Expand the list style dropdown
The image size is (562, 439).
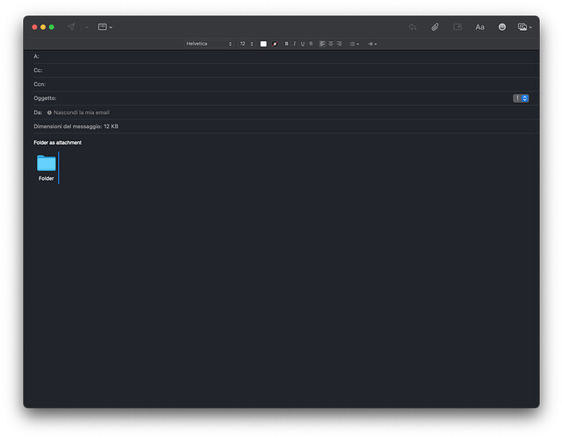[x=353, y=43]
